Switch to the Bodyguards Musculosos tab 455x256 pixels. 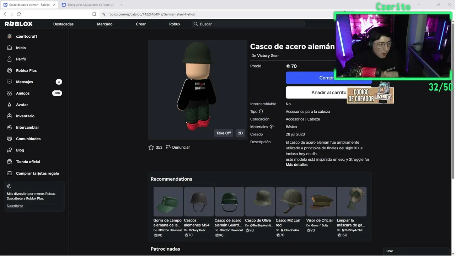pos(88,5)
